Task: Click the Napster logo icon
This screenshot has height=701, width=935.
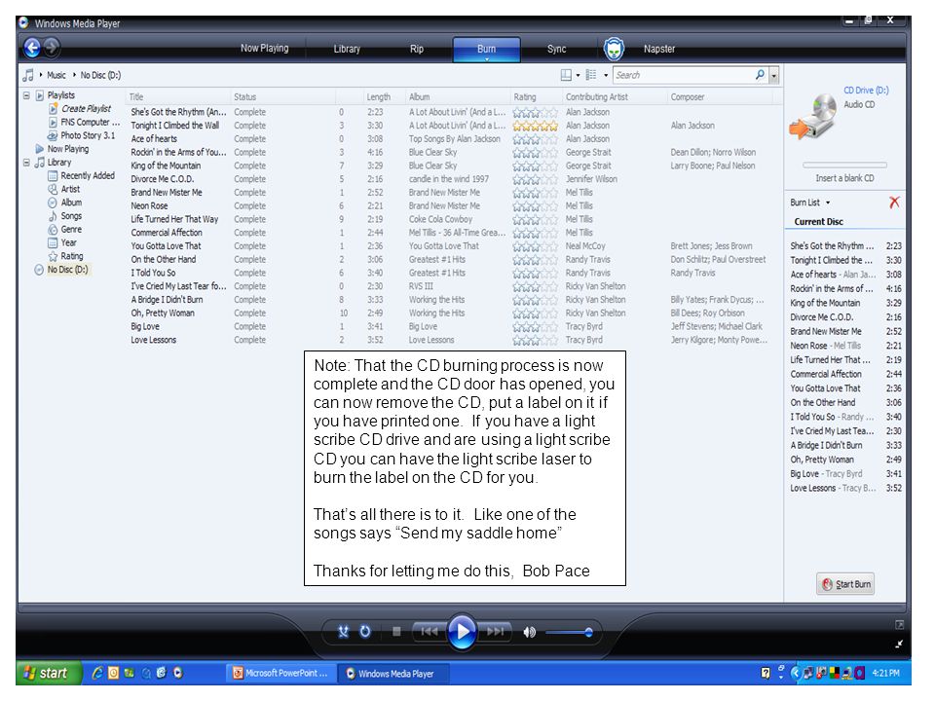Action: tap(614, 49)
